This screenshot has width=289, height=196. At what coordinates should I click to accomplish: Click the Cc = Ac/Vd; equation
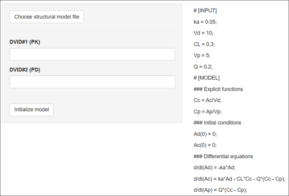207,100
